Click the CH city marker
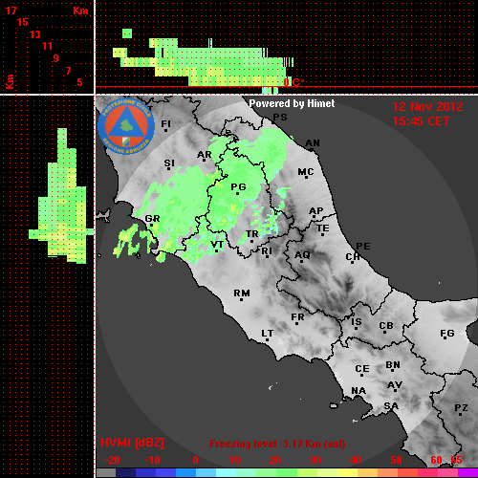 pyautogui.click(x=353, y=262)
